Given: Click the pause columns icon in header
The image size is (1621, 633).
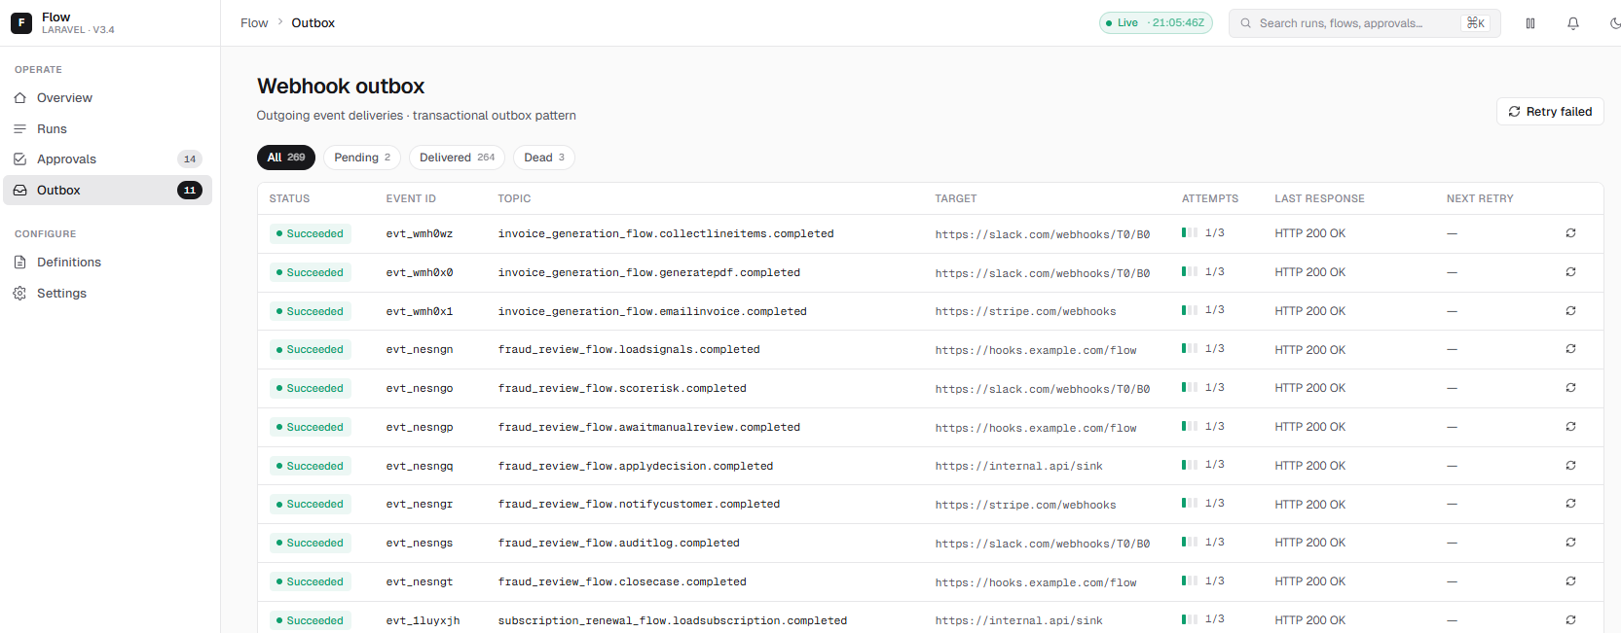Looking at the screenshot, I should [x=1530, y=23].
